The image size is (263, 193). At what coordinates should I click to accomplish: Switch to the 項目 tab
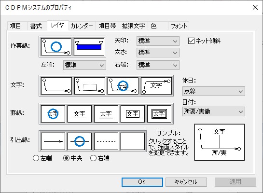[17, 26]
